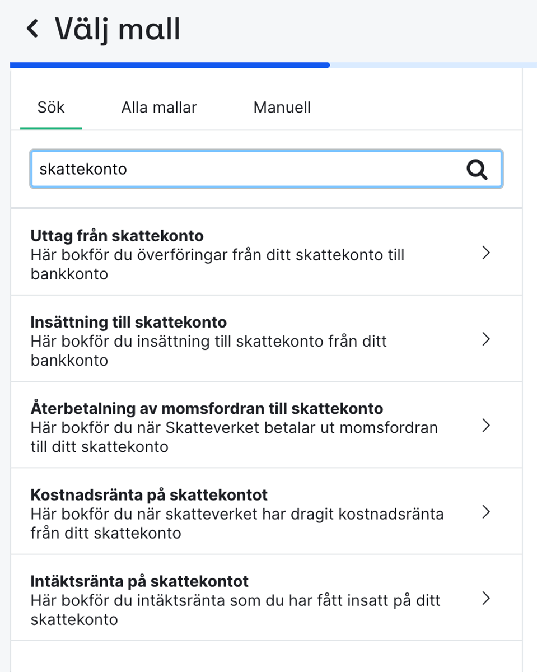The image size is (537, 672).
Task: Expand Intäktsränta på skattekontot via its arrow
Action: point(486,599)
